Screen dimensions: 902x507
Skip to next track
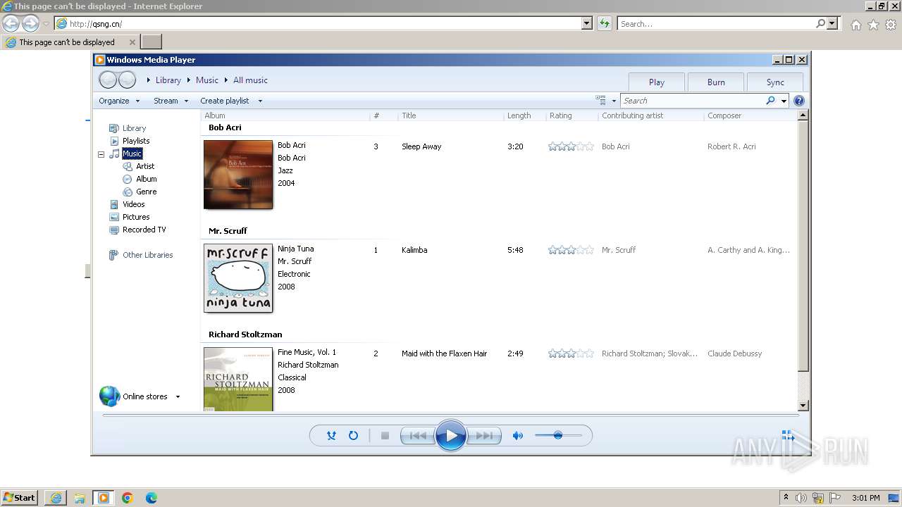(x=485, y=436)
